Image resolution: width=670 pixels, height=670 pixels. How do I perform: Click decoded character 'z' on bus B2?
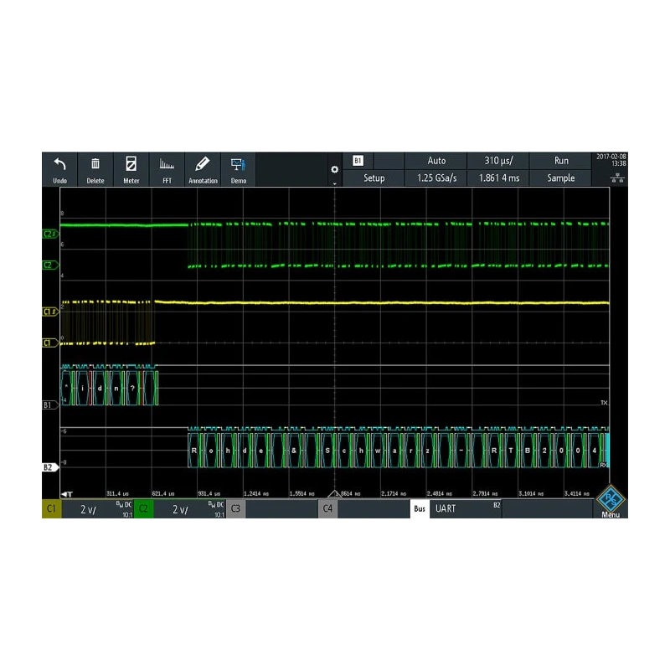pyautogui.click(x=427, y=451)
